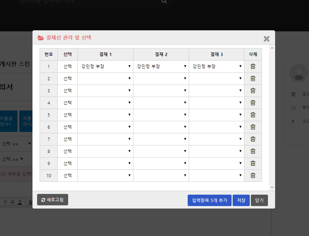Remove row 5 using its trash icon
Viewport: 309px width, 236px height.
[x=253, y=115]
